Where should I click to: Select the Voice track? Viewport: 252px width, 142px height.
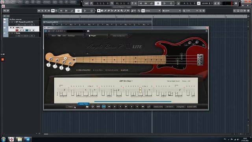click(18, 33)
